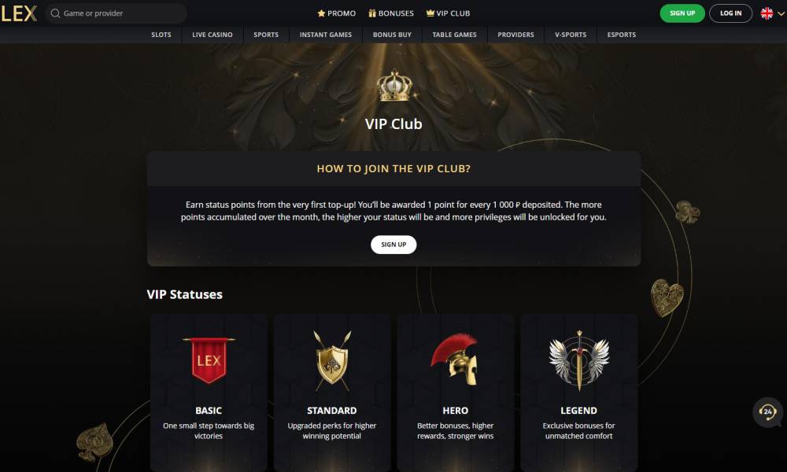Click the crown icon beside VIP CLUB
The height and width of the screenshot is (472, 787).
(x=430, y=13)
